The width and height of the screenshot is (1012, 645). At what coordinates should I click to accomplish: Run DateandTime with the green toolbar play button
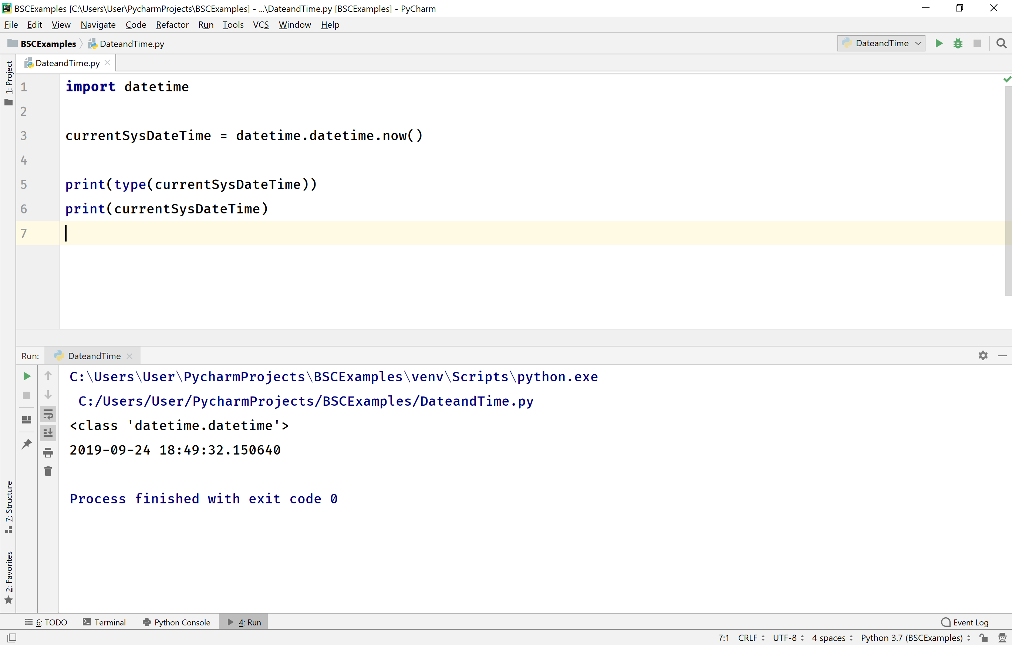click(938, 43)
